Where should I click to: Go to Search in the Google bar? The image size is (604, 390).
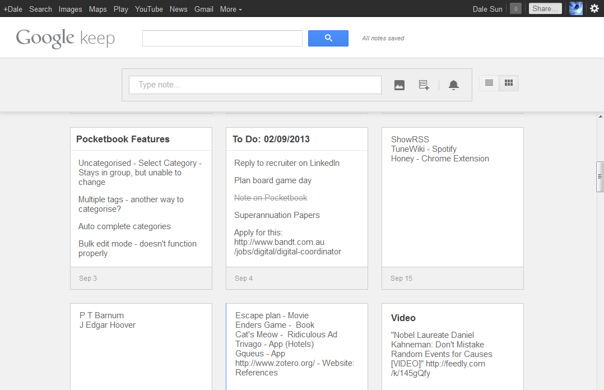[40, 9]
